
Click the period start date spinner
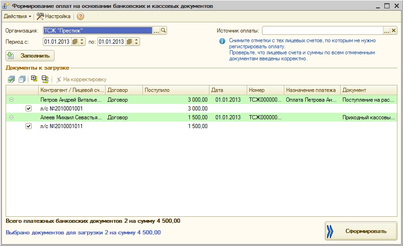click(x=82, y=42)
